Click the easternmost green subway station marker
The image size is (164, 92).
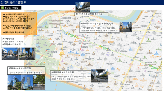point(153,67)
